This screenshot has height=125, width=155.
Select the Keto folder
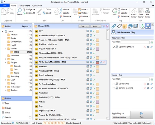pos(16,69)
